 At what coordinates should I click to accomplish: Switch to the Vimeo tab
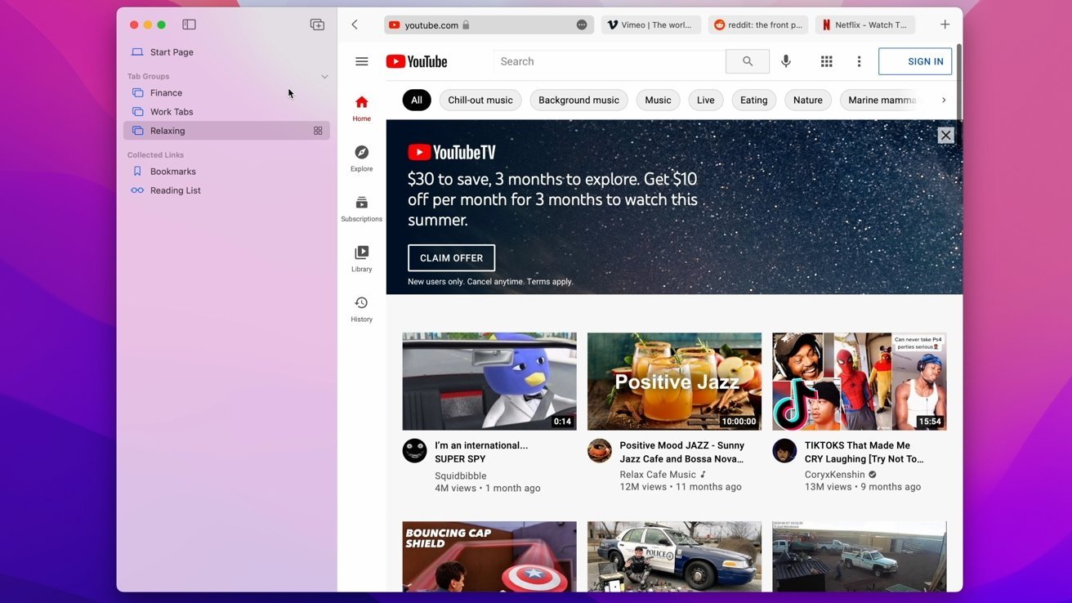click(651, 25)
